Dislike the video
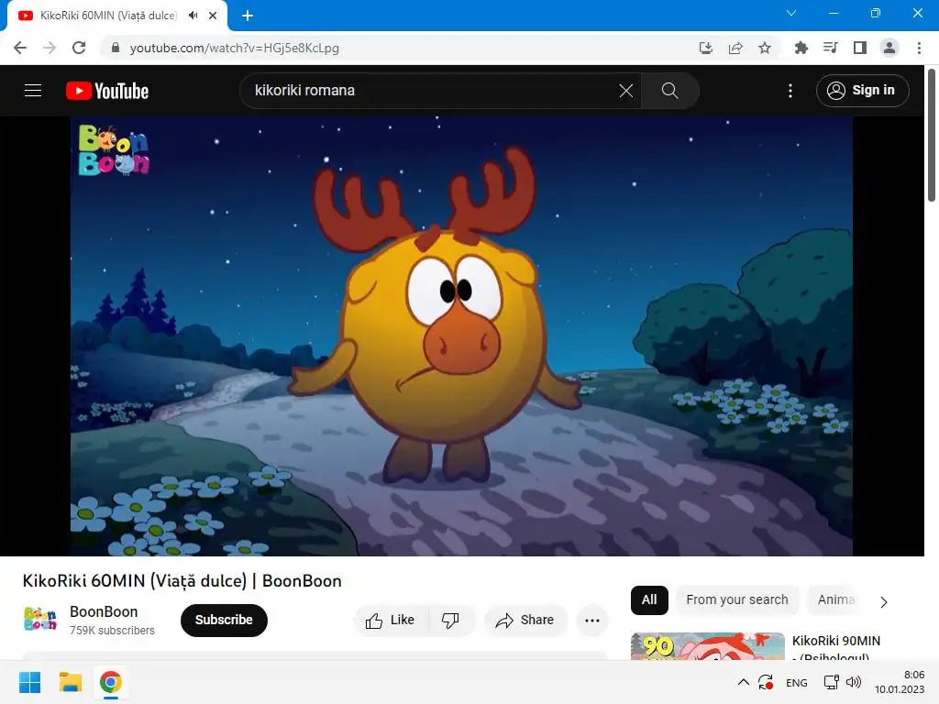The width and height of the screenshot is (939, 704). pyautogui.click(x=451, y=621)
